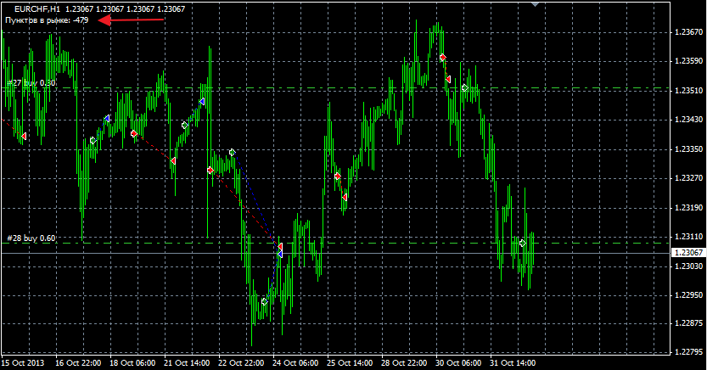Viewport: 707px width, 370px height.
Task: Click the 31 Oct 14:00 time label
Action: pos(513,363)
